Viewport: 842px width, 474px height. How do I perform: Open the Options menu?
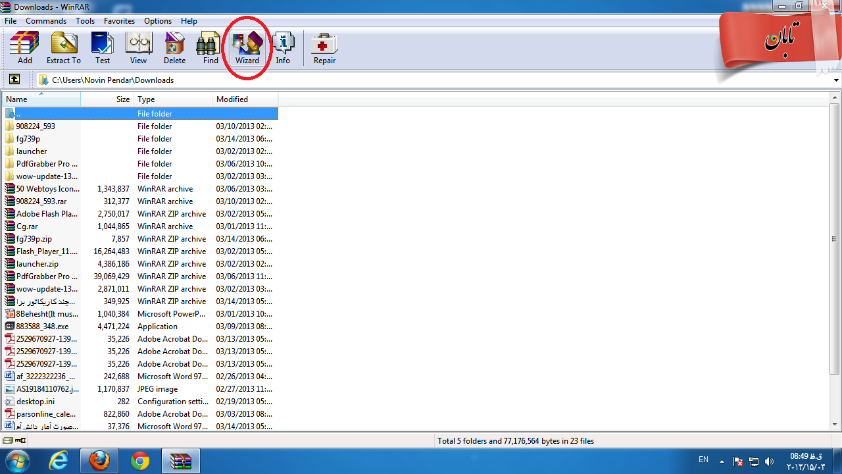[158, 21]
